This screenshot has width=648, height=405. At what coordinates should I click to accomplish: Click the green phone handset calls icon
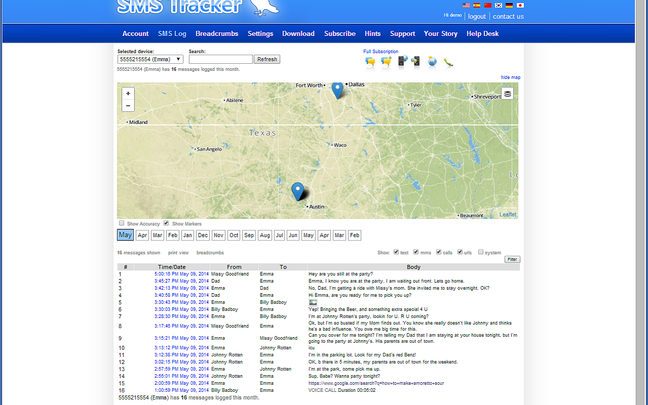(448, 62)
